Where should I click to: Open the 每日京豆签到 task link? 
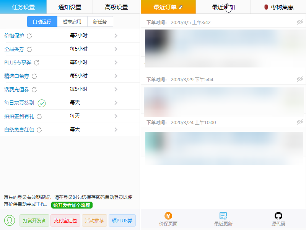[19, 103]
